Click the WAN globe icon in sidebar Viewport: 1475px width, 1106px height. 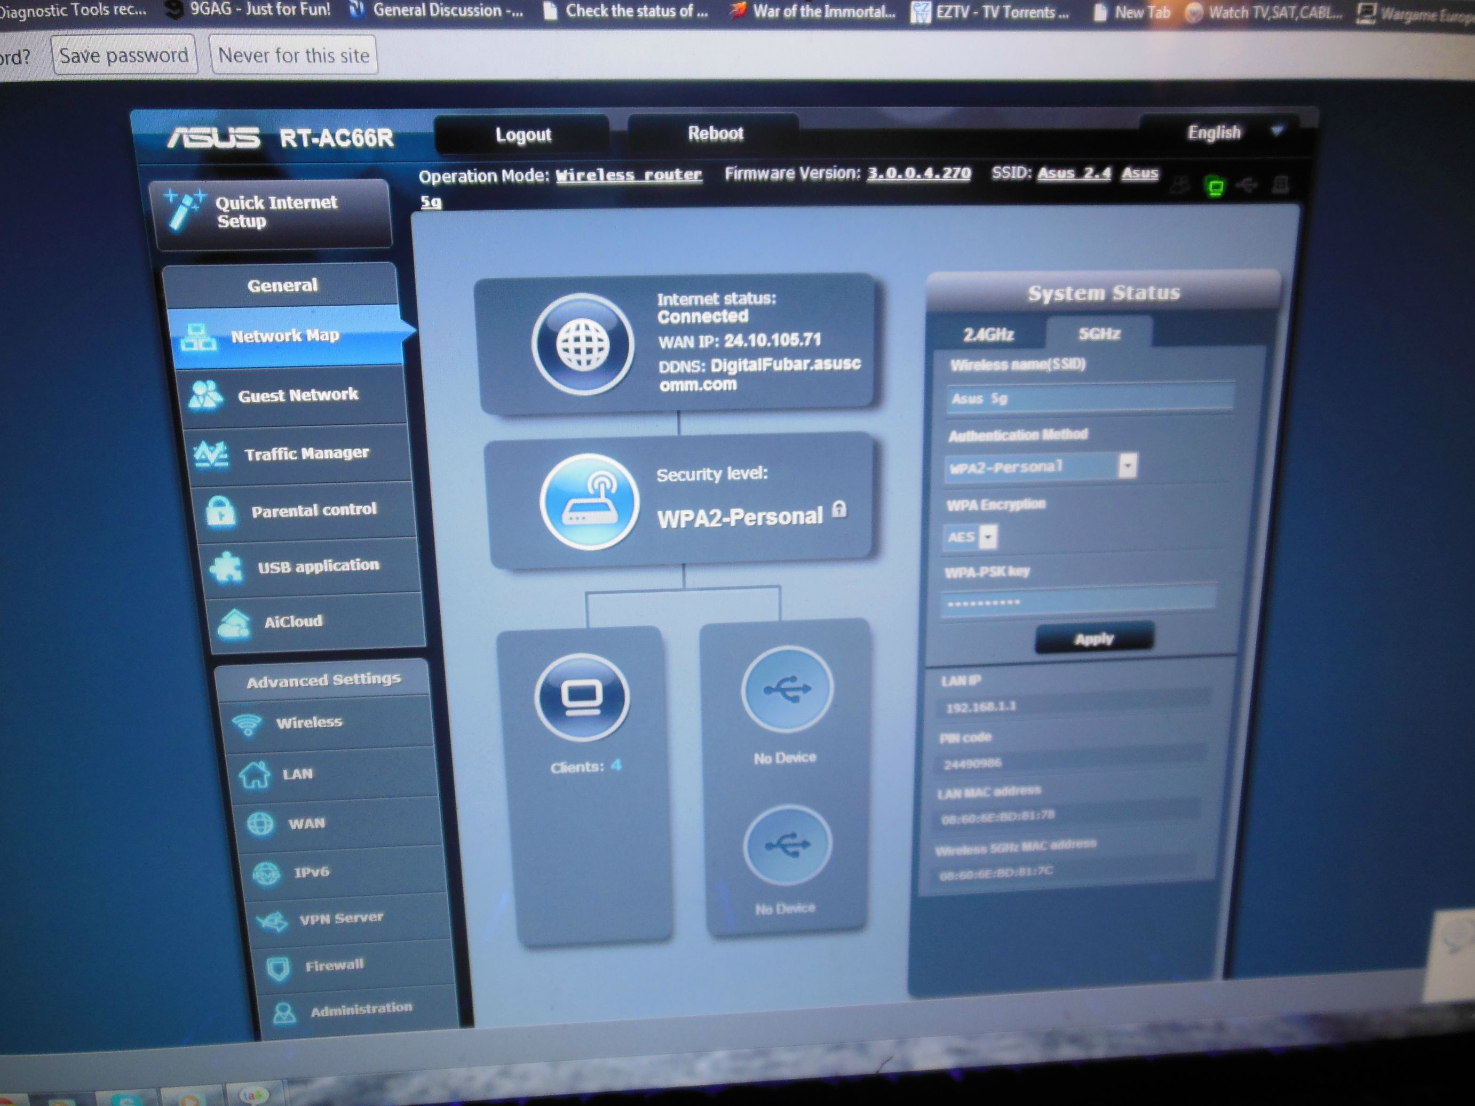pyautogui.click(x=260, y=824)
